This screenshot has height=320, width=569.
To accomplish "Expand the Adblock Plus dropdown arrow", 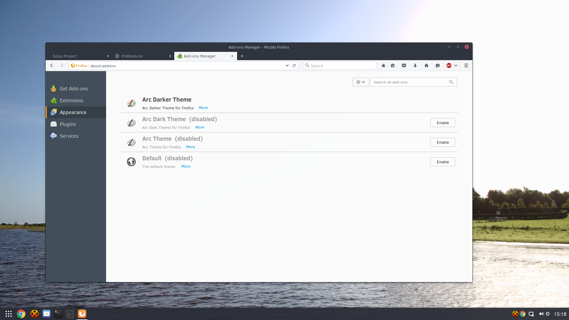I will 456,65.
